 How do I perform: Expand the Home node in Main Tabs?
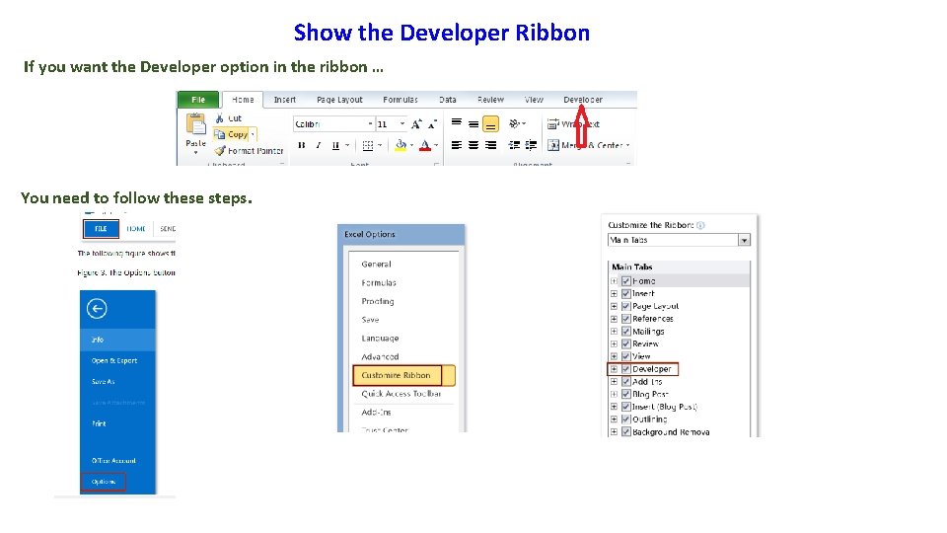(x=614, y=281)
